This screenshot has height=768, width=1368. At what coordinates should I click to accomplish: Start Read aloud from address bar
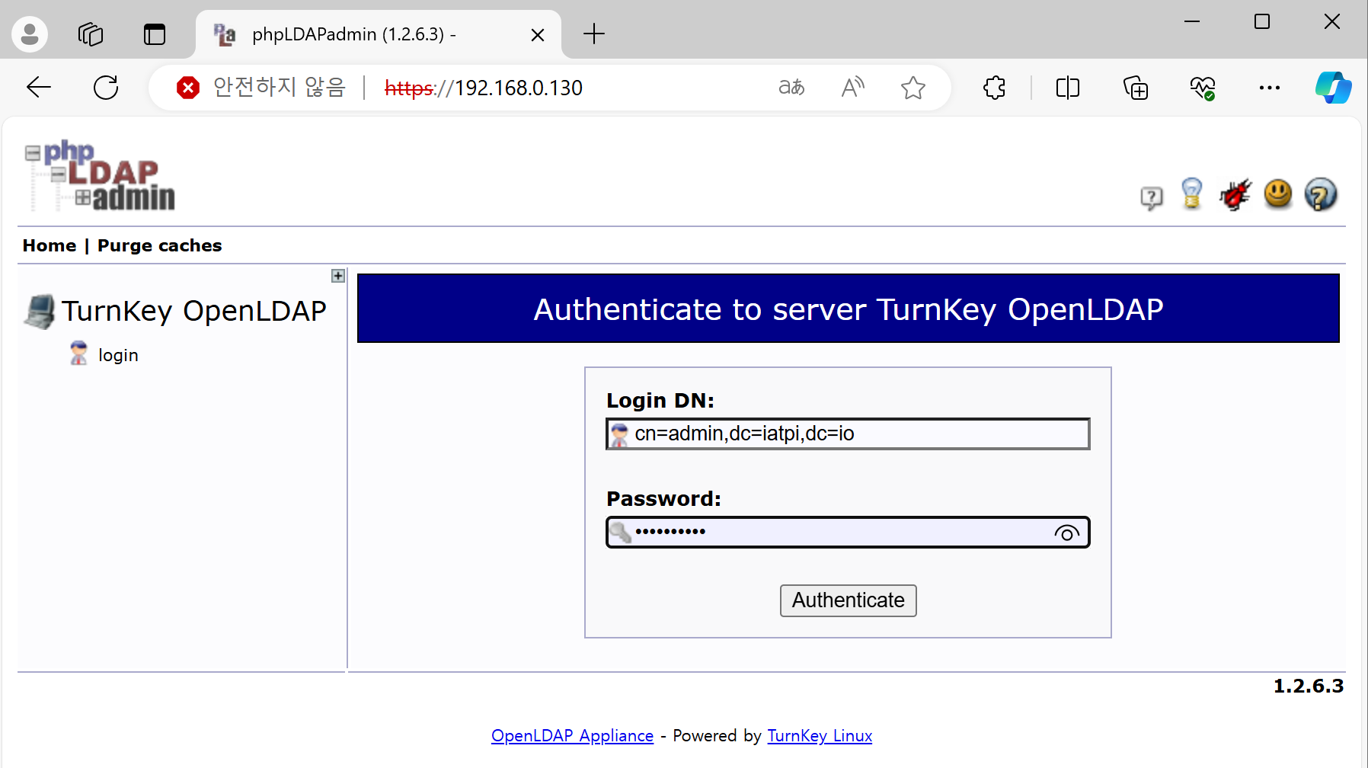852,88
